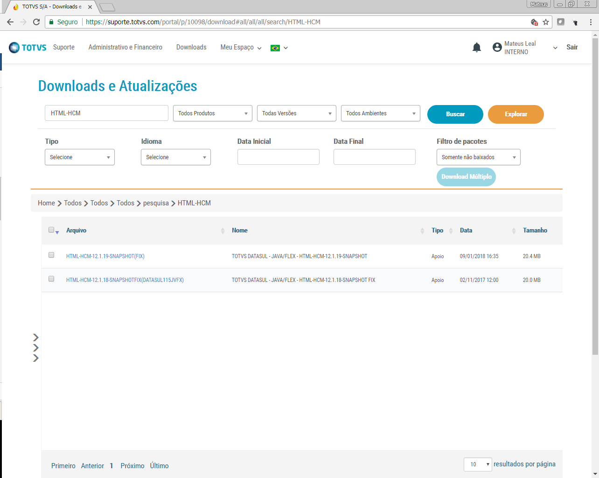Click the extension icon left of the Chrome menu
This screenshot has height=478, width=599.
(x=575, y=22)
